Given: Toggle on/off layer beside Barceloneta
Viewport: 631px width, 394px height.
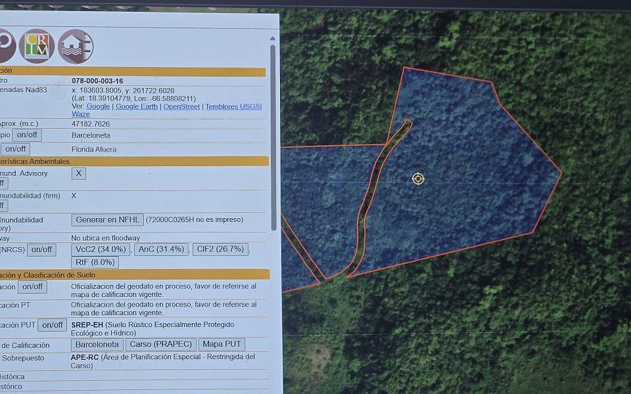Looking at the screenshot, I should point(27,135).
